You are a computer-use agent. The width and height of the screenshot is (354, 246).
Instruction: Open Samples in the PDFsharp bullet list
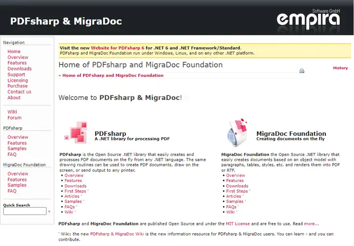tap(73, 201)
